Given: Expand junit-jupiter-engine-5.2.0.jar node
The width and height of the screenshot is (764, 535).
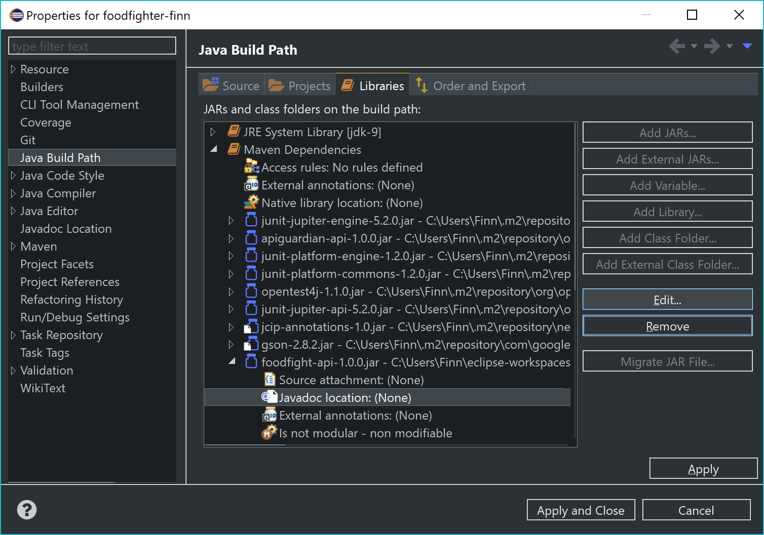Looking at the screenshot, I should pos(232,220).
